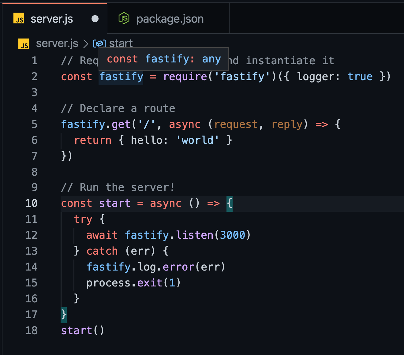Screen dimensions: 404x355
Task: Switch to the server.js tab
Action: (x=55, y=19)
